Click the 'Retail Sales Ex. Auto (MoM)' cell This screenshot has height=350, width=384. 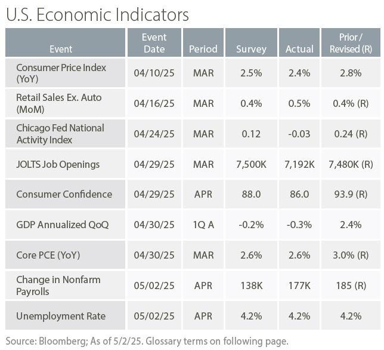point(60,103)
